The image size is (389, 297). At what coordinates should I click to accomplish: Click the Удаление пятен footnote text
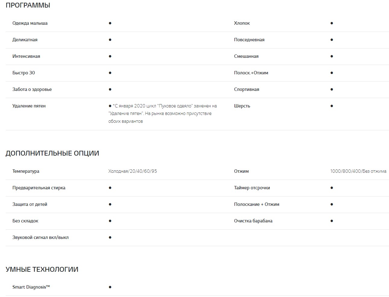pos(162,113)
